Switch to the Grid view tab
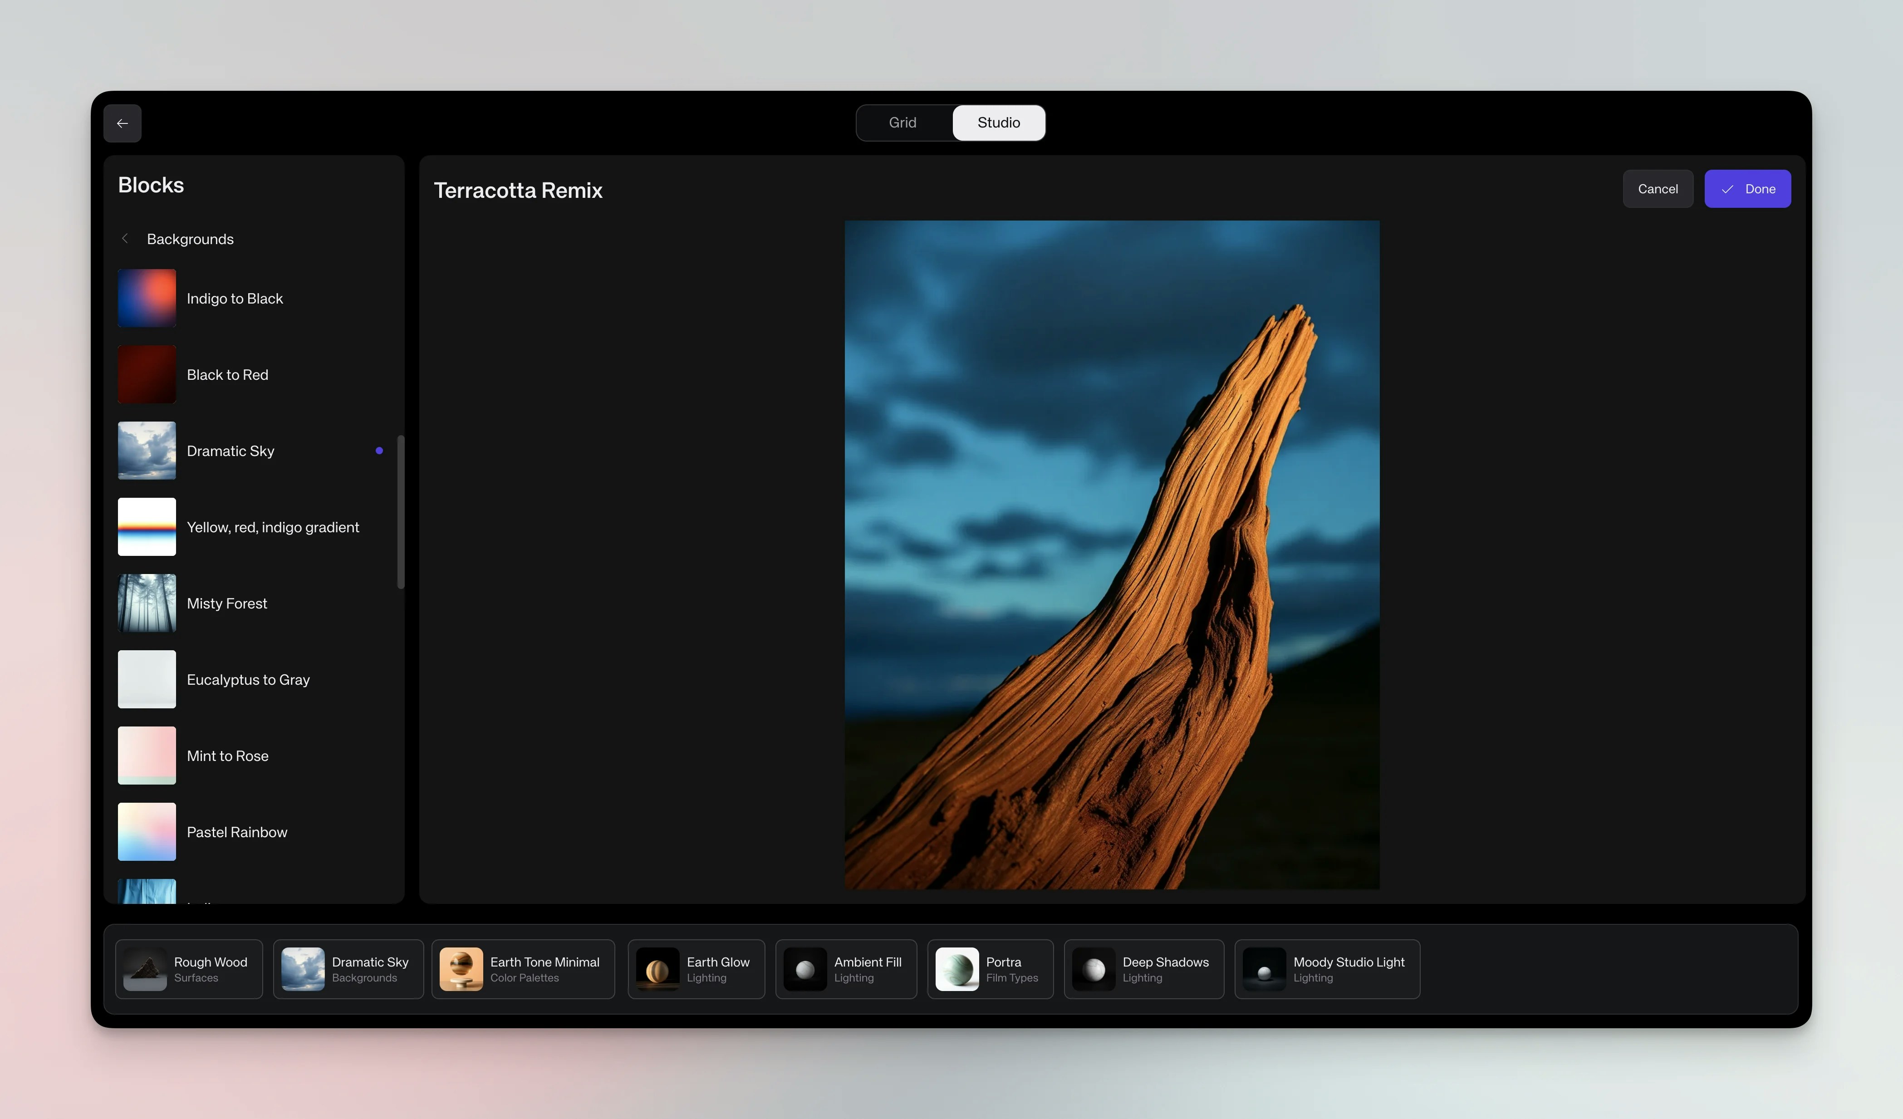 [x=902, y=123]
